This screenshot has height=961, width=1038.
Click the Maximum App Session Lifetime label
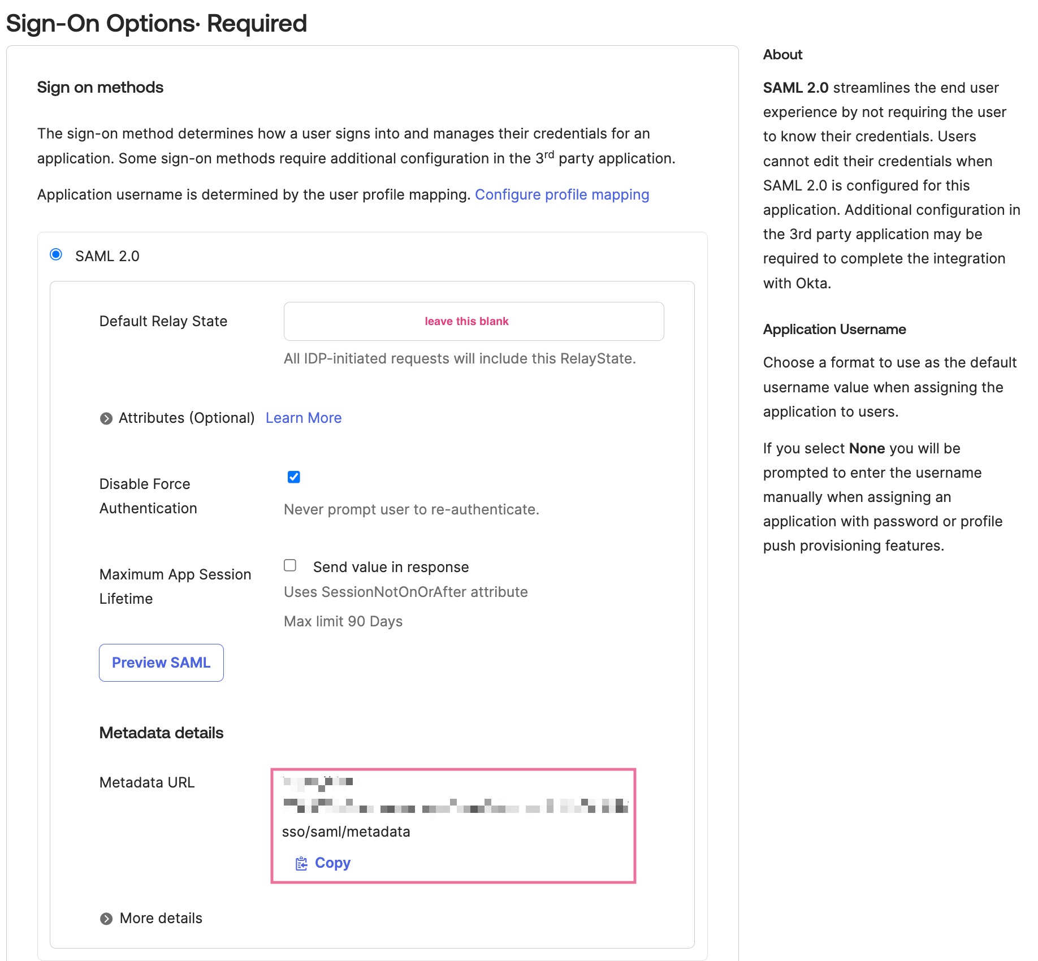coord(175,586)
